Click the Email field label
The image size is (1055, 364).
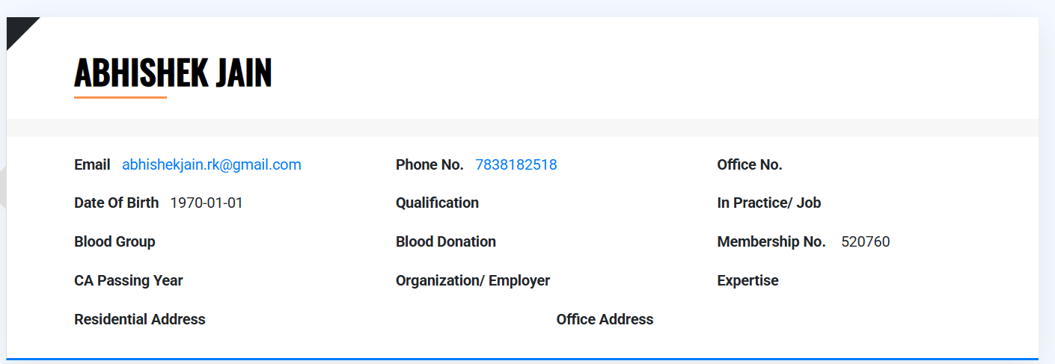tap(92, 164)
